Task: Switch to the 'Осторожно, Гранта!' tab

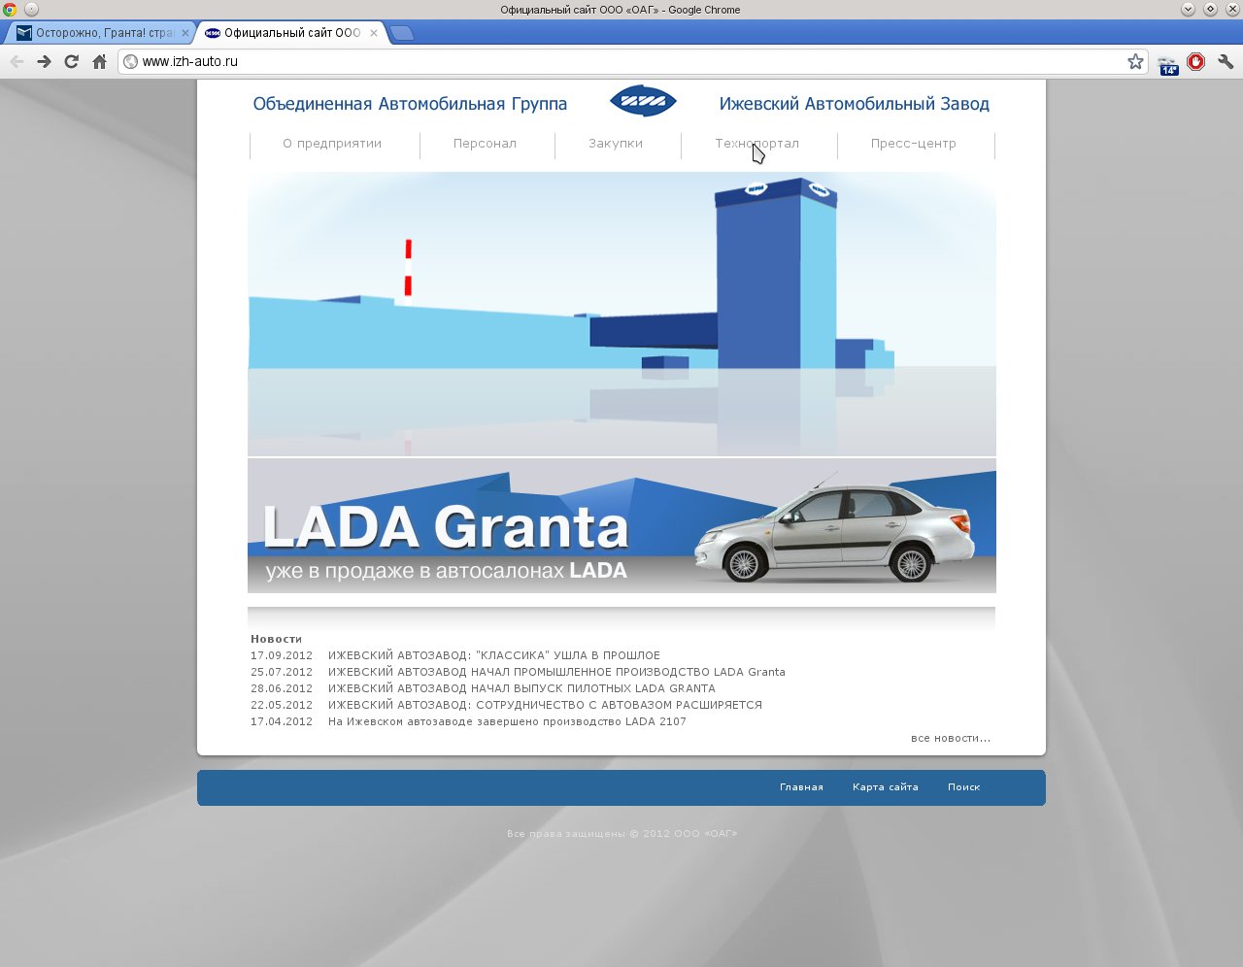Action: (102, 33)
